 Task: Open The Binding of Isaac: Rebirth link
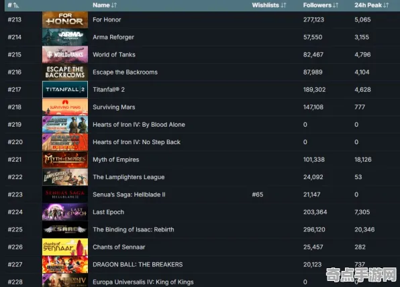coord(134,229)
